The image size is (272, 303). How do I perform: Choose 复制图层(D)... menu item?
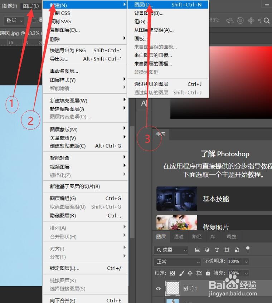85,30
